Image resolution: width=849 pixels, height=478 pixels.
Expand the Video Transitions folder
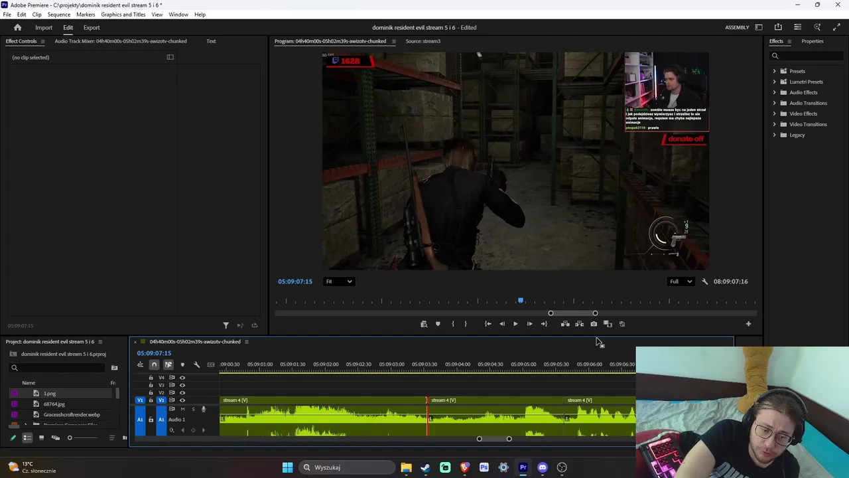774,124
